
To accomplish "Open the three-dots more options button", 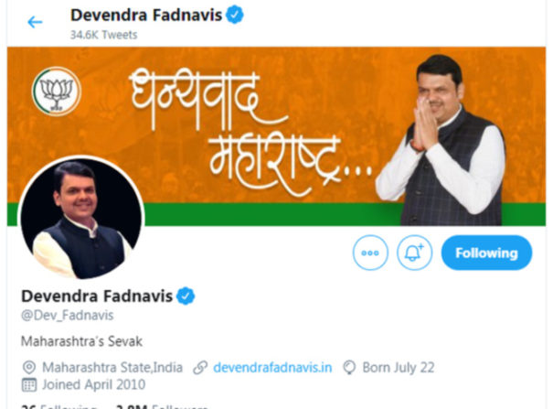I will pos(370,253).
